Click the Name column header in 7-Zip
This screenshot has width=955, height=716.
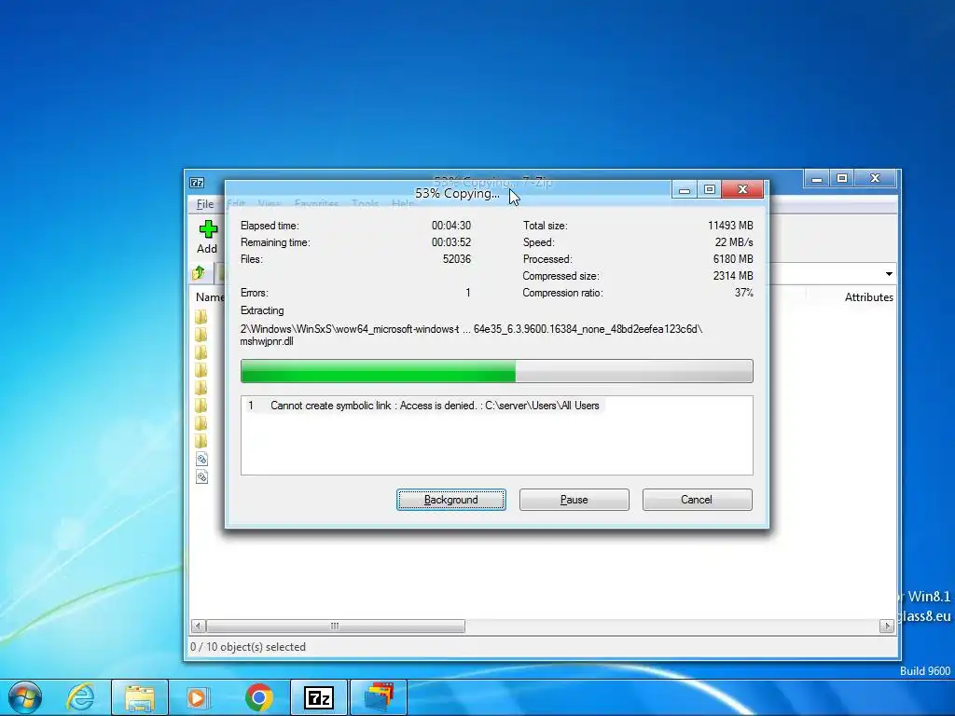pos(209,297)
